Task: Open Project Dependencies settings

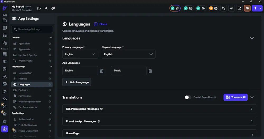Action: point(32,102)
